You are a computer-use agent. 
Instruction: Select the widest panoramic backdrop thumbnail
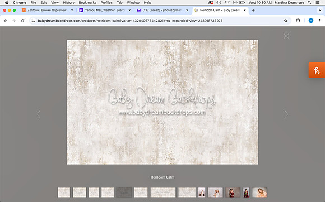pos(163,193)
